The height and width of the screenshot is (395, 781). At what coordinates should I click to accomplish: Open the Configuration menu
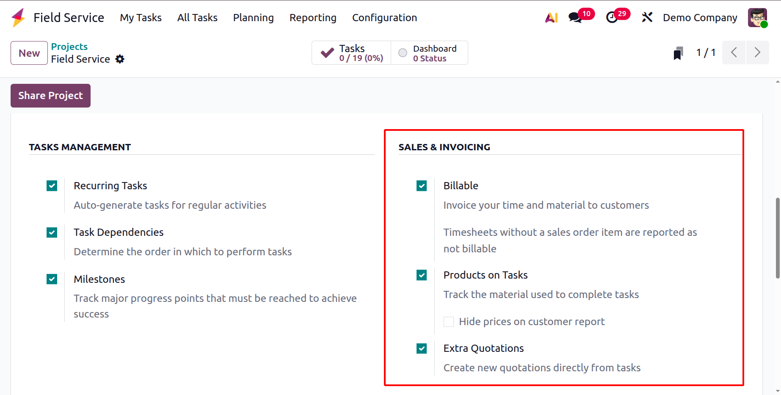[384, 18]
